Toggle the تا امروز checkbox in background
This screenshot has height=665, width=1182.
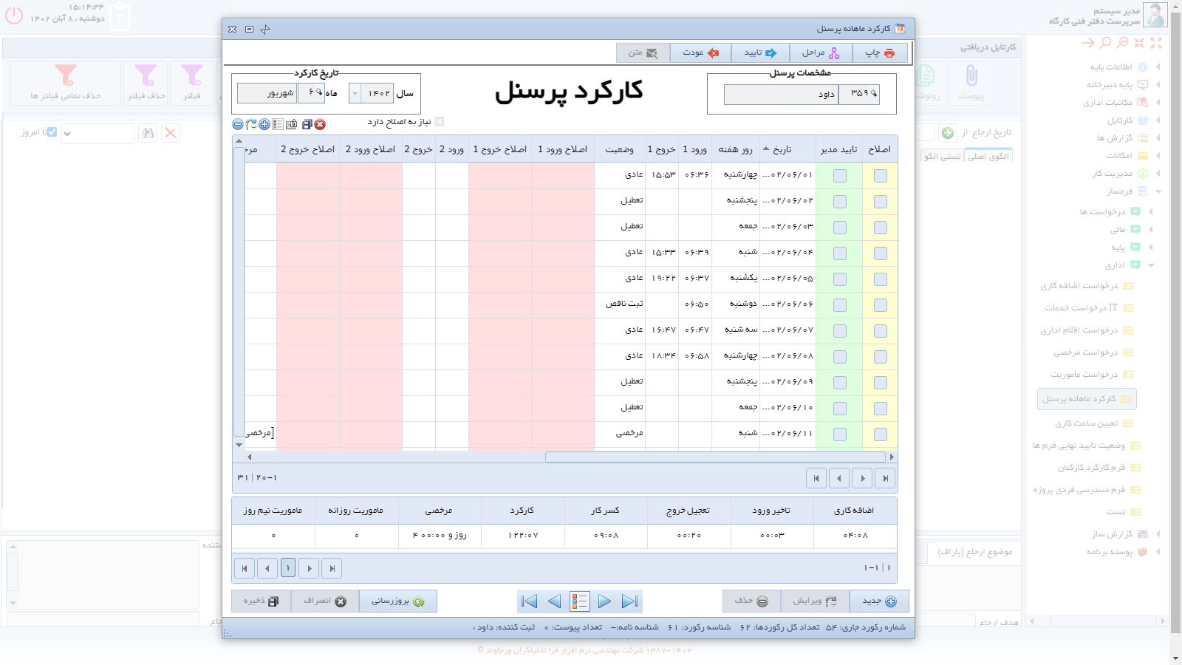pyautogui.click(x=52, y=132)
